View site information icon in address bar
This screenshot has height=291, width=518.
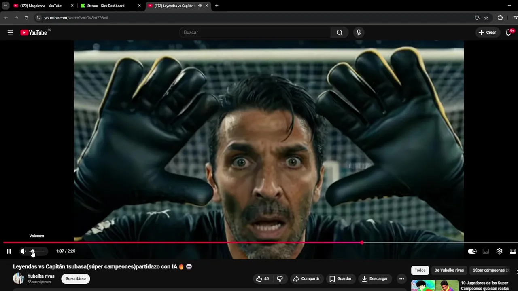point(38,18)
